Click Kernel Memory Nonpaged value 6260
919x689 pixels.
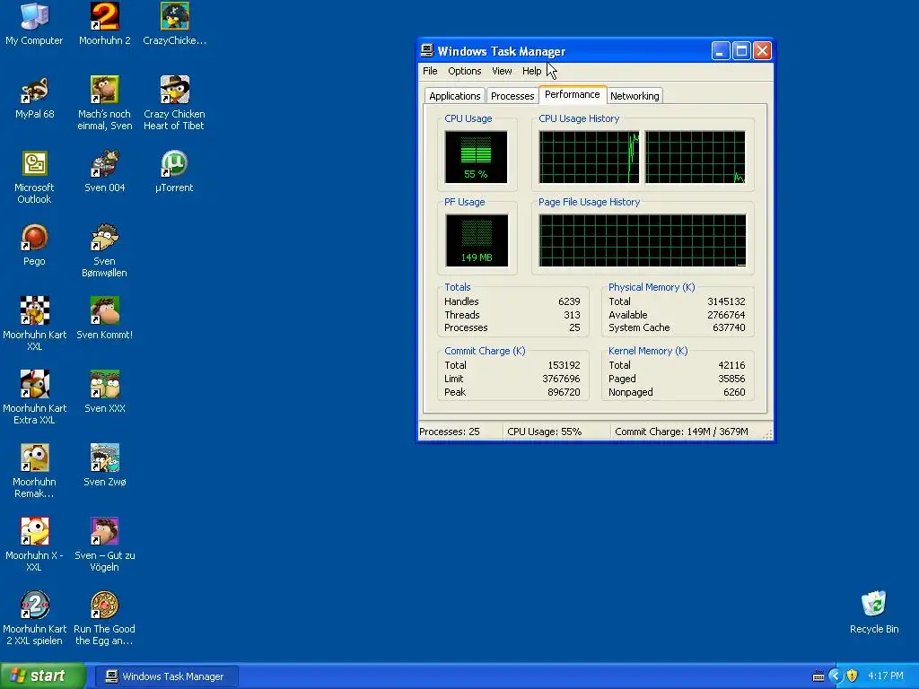pyautogui.click(x=734, y=393)
